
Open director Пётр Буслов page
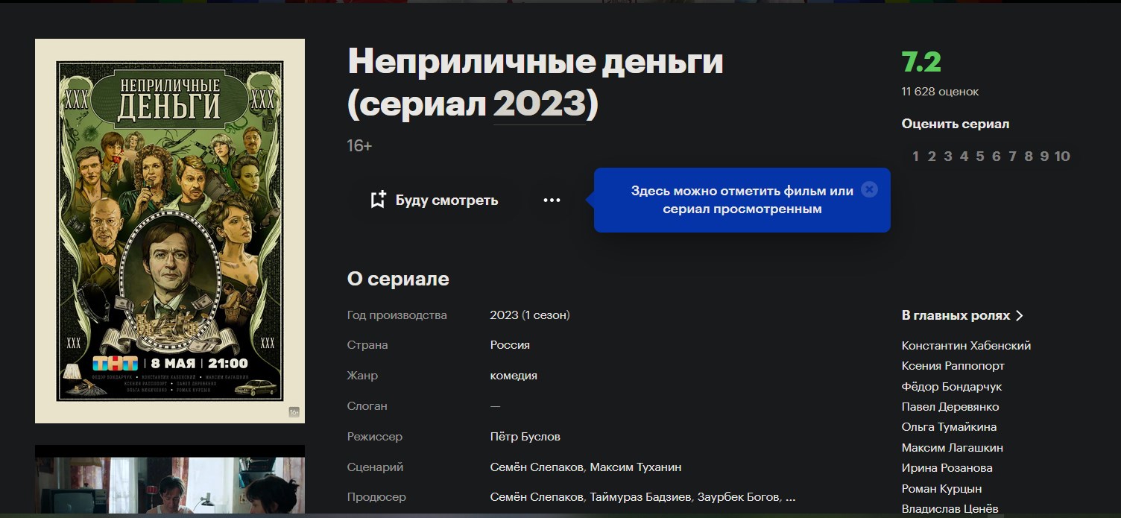[x=525, y=437]
